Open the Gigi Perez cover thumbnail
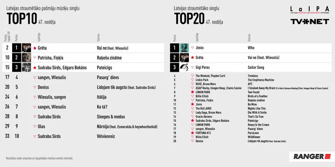This screenshot has width=335, height=167. [x=184, y=67]
